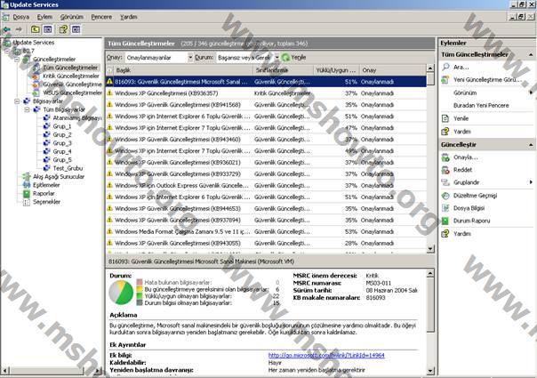Select the Test_Grubu tree item

point(68,168)
